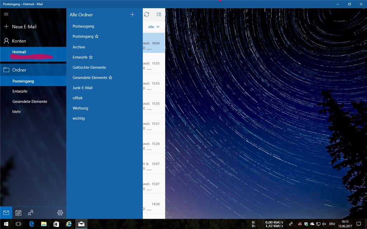This screenshot has height=229, width=367.
Task: Launch Microsoft Edge from taskbar
Action: coord(32,224)
